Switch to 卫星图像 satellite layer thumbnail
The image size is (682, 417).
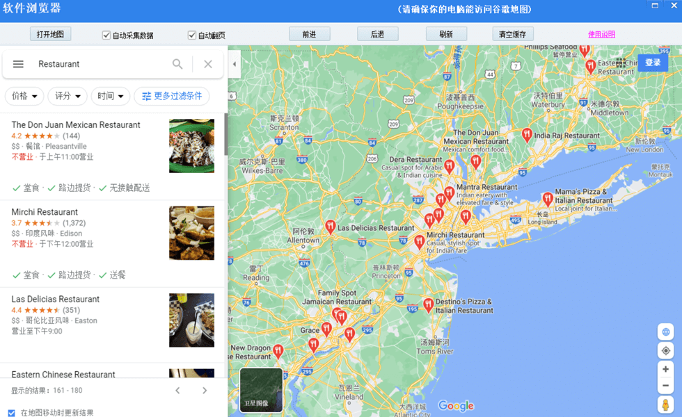(261, 390)
